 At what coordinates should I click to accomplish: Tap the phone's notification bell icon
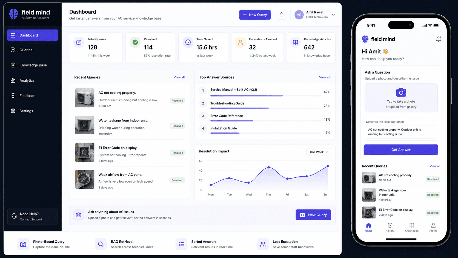[x=438, y=39]
